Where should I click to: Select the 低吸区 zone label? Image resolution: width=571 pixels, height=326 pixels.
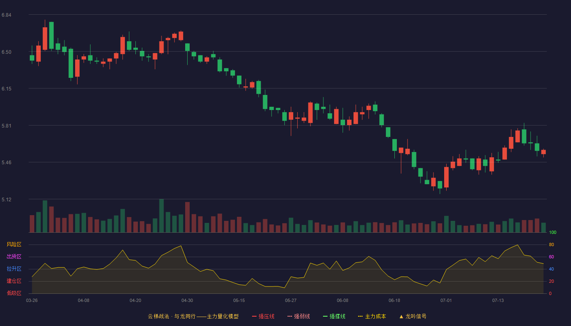[x=14, y=293]
